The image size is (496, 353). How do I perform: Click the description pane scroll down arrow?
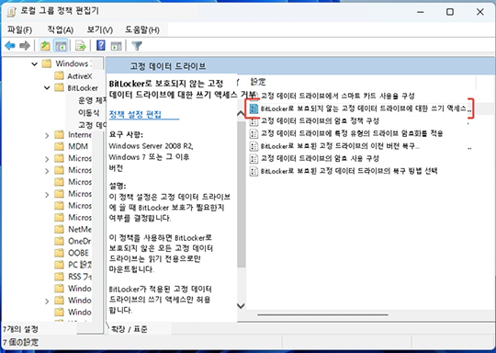click(241, 306)
